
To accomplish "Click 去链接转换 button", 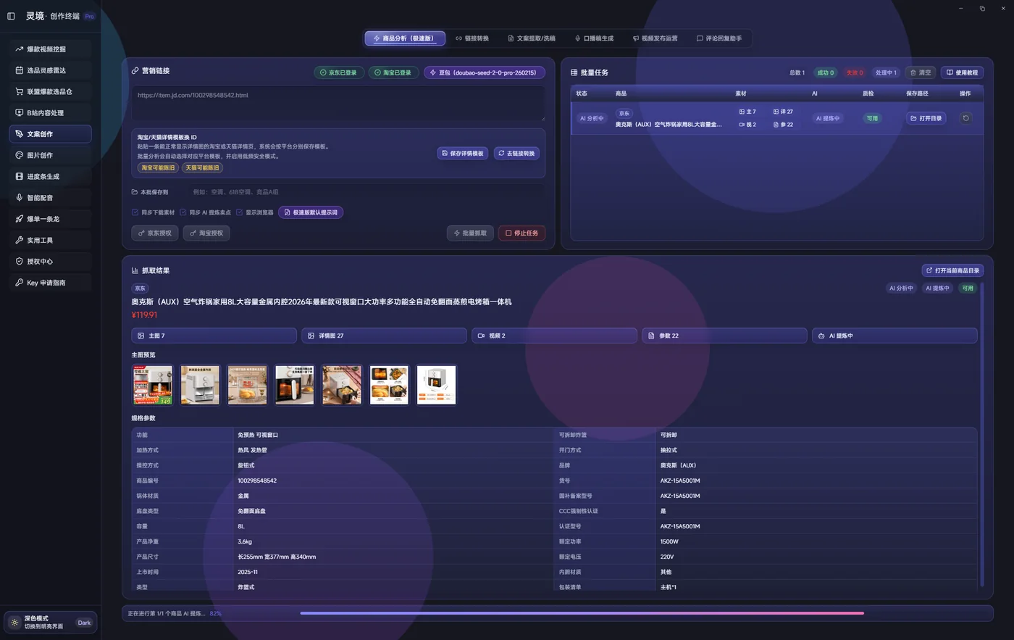I will [516, 154].
